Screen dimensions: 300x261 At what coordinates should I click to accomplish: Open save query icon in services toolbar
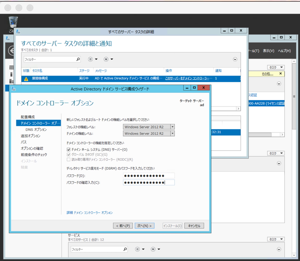point(153,249)
